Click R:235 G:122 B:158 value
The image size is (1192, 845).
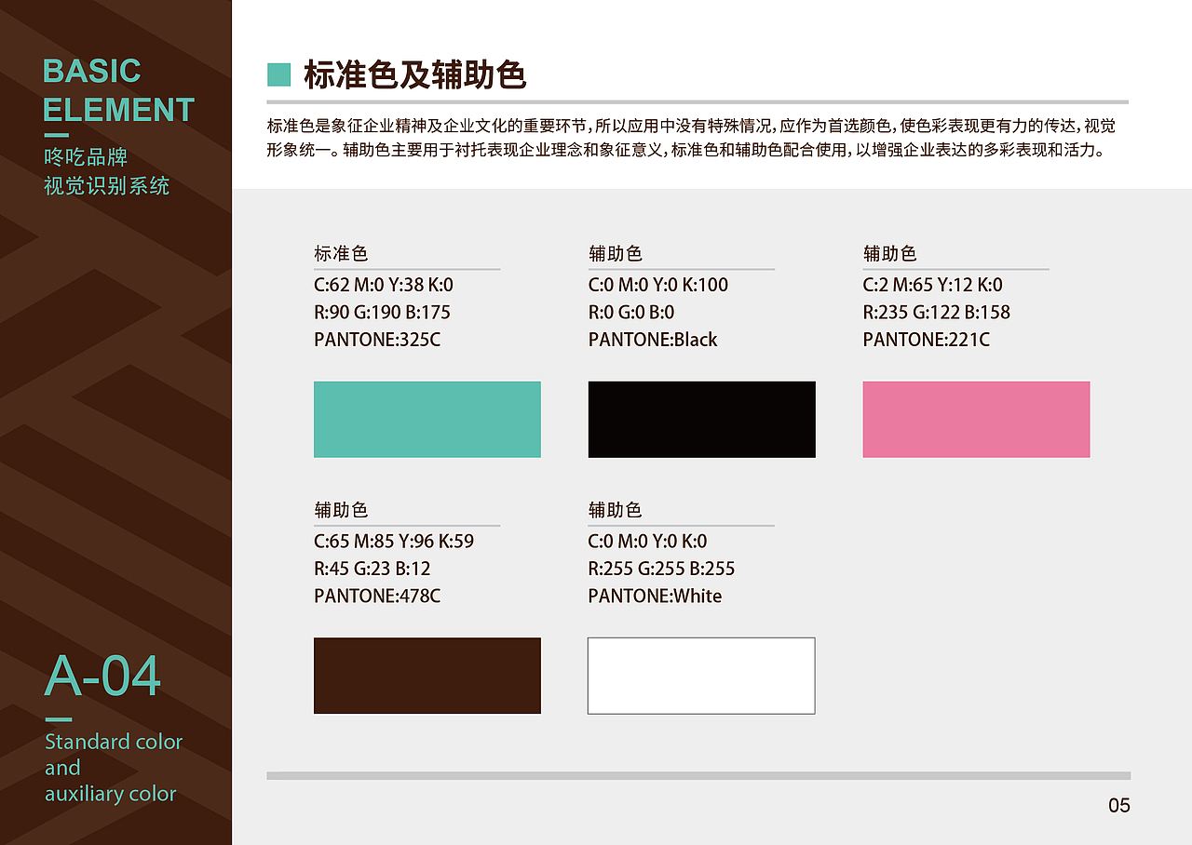tap(937, 312)
